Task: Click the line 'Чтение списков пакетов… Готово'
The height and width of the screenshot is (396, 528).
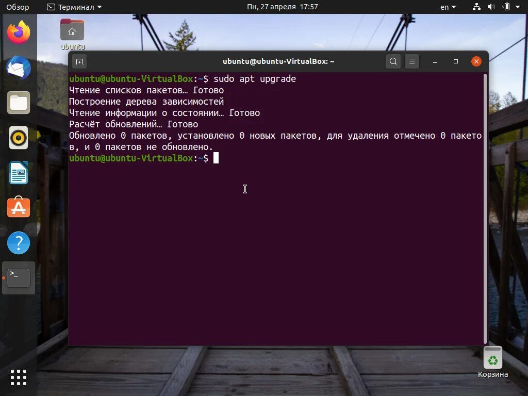Action: [146, 90]
